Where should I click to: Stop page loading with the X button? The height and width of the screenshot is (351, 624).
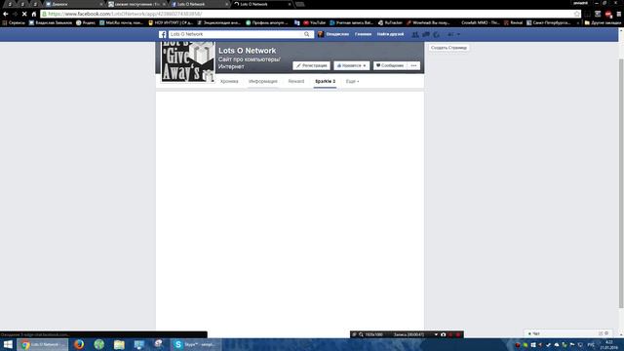tap(24, 14)
